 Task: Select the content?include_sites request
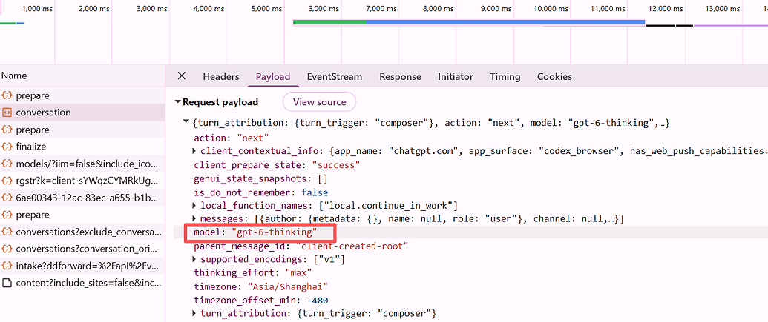[82, 283]
